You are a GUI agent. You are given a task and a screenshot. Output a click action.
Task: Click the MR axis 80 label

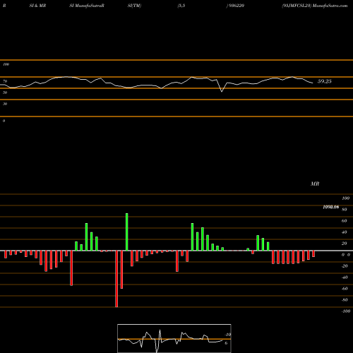coord(345,210)
